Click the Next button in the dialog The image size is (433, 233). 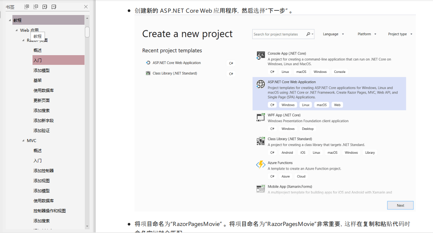(x=400, y=205)
